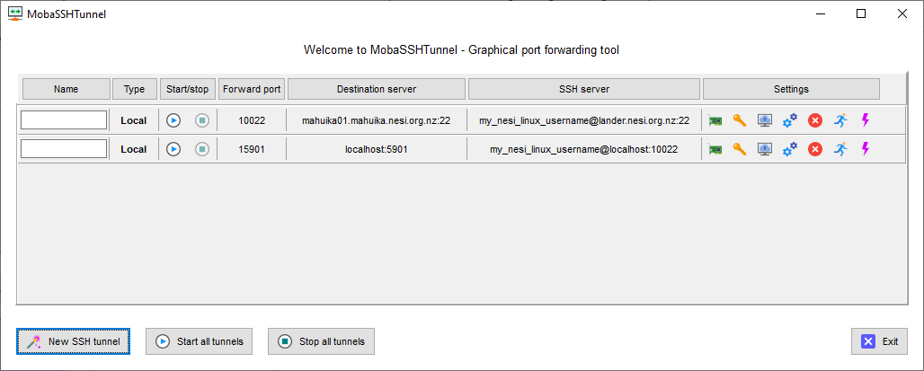Select SSH server my_nesi_linux_username@localhost:10022
Image resolution: width=924 pixels, height=371 pixels.
pyautogui.click(x=584, y=150)
